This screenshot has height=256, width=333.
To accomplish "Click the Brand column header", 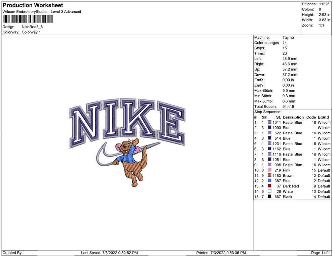I will click(323, 117).
